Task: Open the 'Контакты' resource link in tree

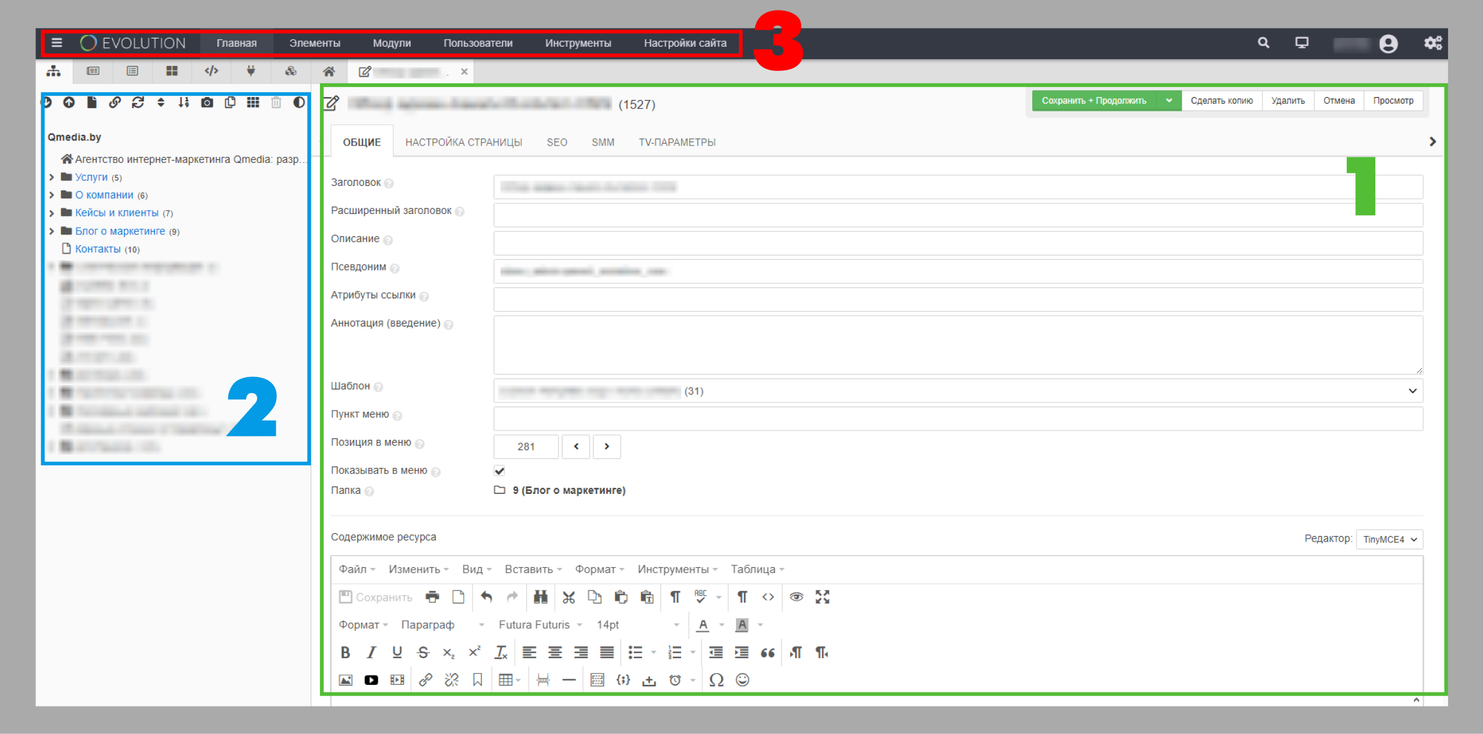Action: click(x=98, y=249)
